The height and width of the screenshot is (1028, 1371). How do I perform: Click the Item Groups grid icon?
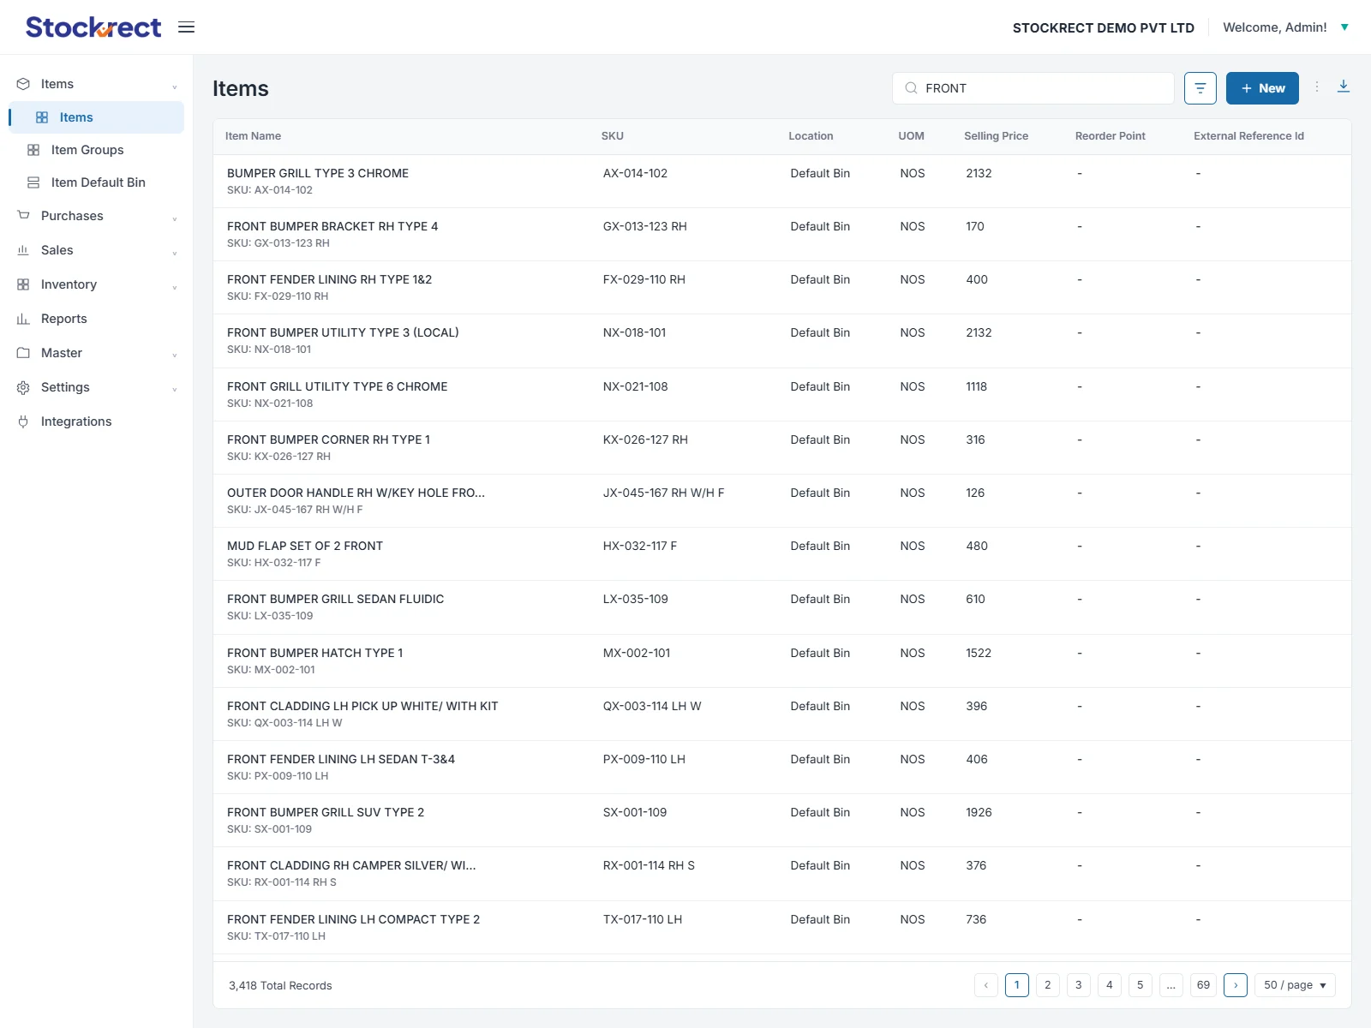point(33,150)
